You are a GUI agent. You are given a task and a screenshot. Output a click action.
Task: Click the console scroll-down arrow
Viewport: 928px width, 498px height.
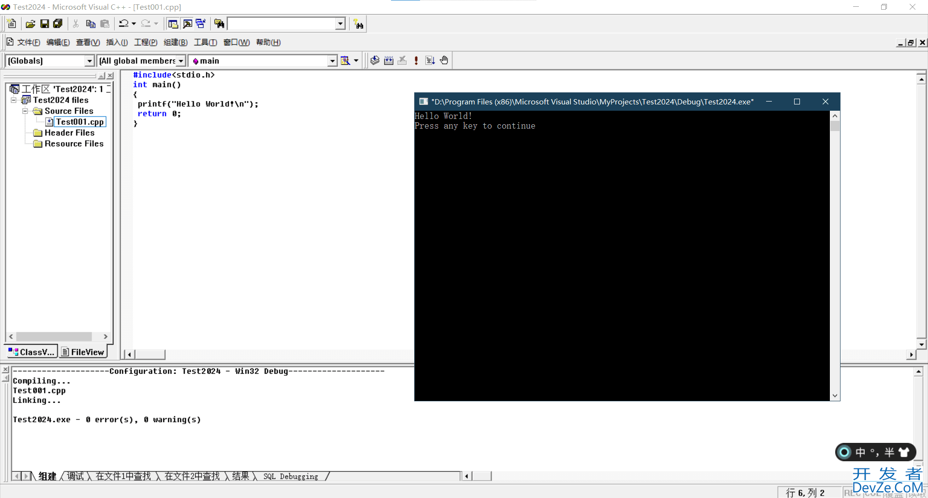(x=835, y=395)
